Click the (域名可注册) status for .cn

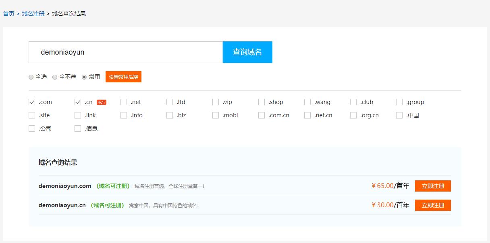108,205
